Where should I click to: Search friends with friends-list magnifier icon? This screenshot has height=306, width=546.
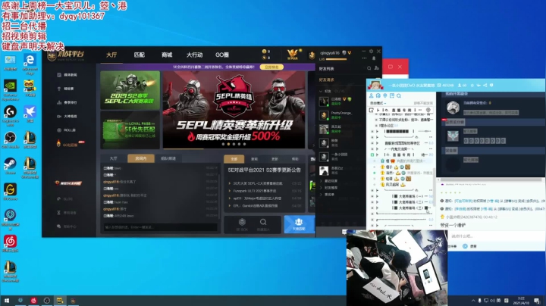click(369, 68)
